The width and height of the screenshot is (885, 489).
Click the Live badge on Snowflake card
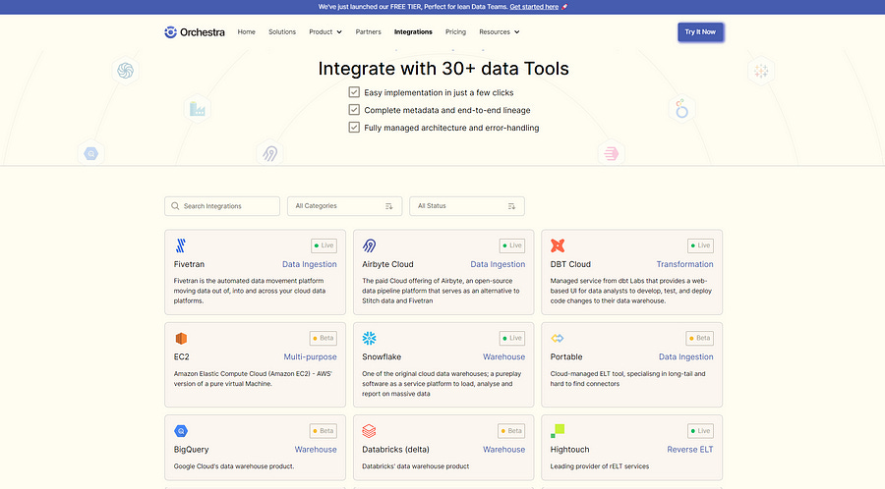512,338
